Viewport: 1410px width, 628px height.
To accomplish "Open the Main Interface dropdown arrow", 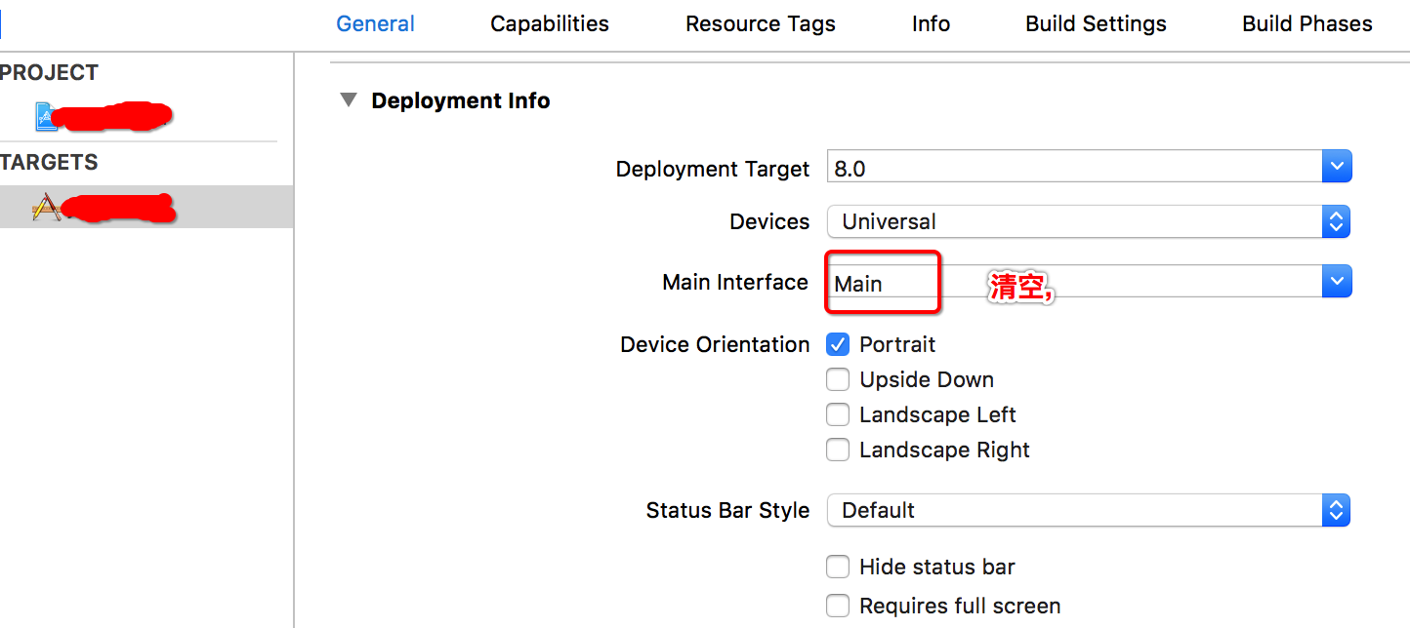I will [1336, 283].
